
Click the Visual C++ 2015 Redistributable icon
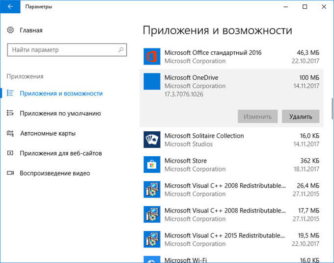pos(152,239)
